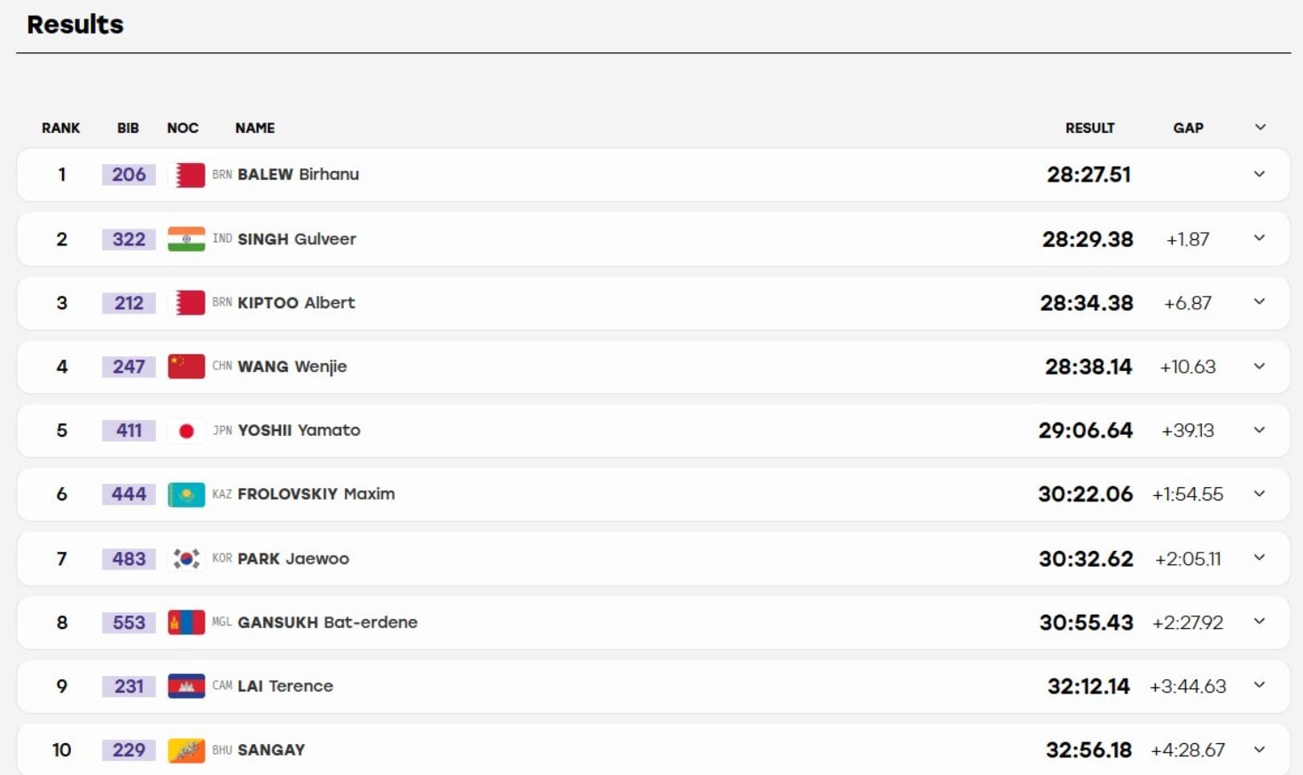Expand YOSHII Yamato's row chevron
This screenshot has width=1303, height=775.
pos(1259,430)
